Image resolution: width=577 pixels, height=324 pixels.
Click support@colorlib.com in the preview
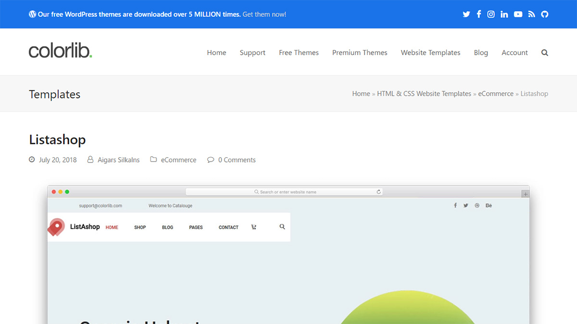100,206
